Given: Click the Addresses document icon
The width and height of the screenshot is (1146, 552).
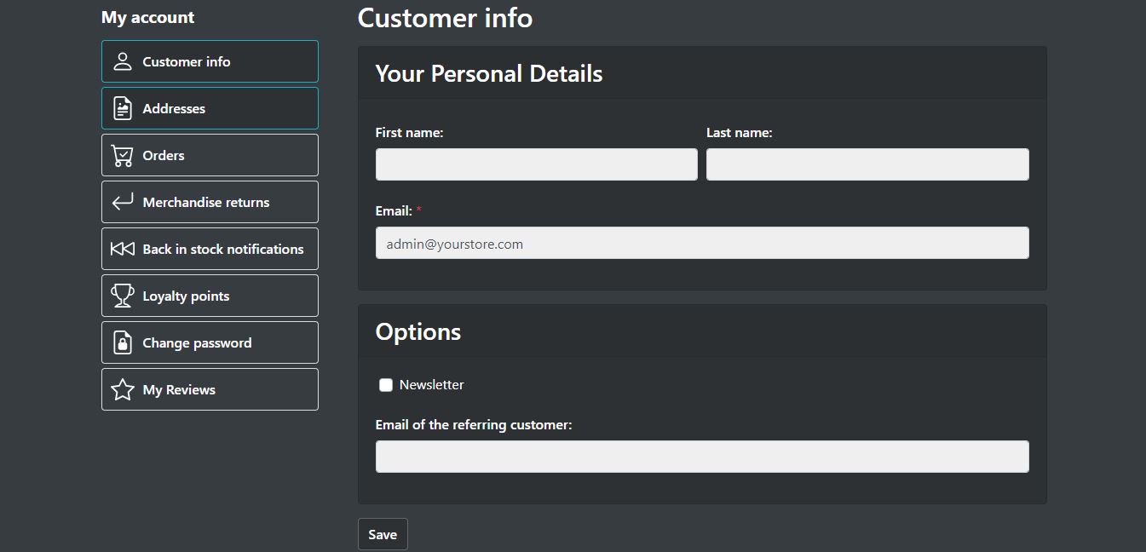Looking at the screenshot, I should pos(123,108).
